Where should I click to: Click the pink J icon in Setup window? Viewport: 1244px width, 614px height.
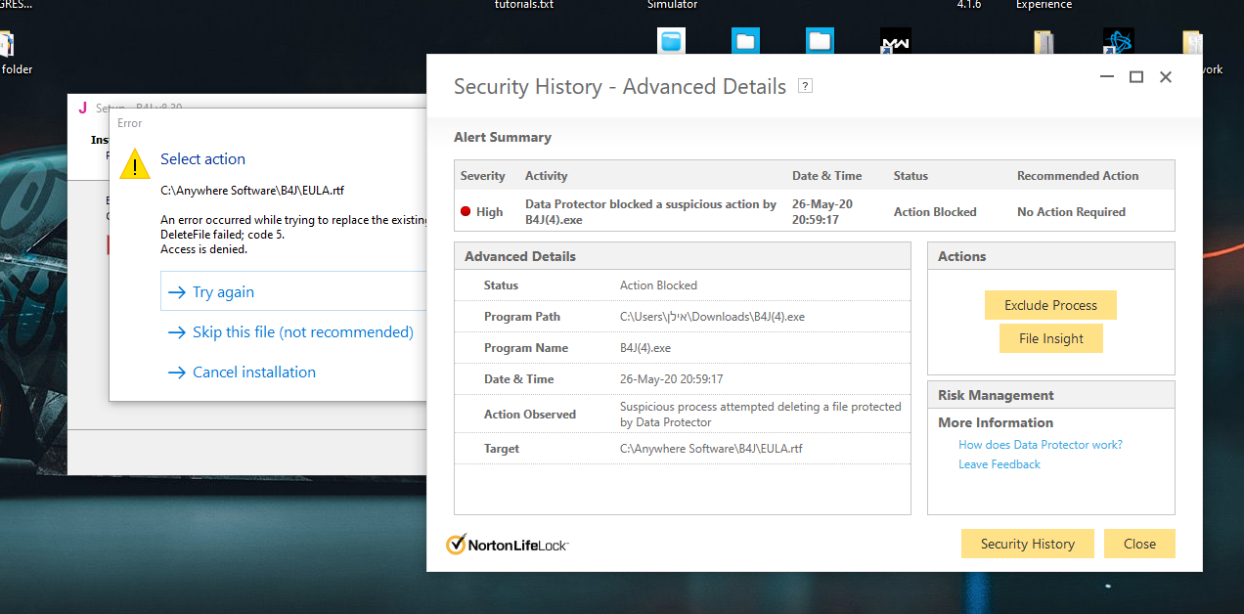pyautogui.click(x=83, y=108)
